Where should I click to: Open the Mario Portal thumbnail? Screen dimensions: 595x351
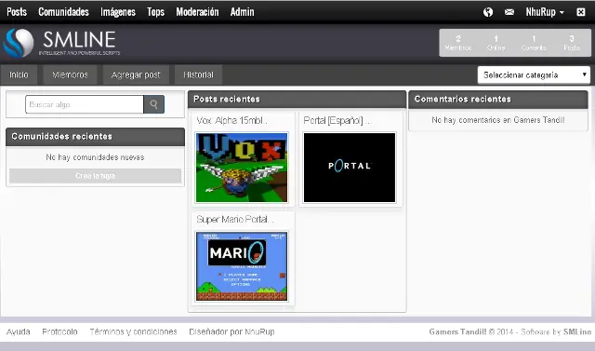pos(242,266)
